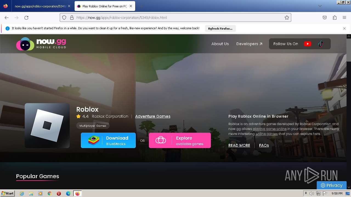Click the page scrollbar down arrow
This screenshot has width=351, height=197.
tap(349, 187)
